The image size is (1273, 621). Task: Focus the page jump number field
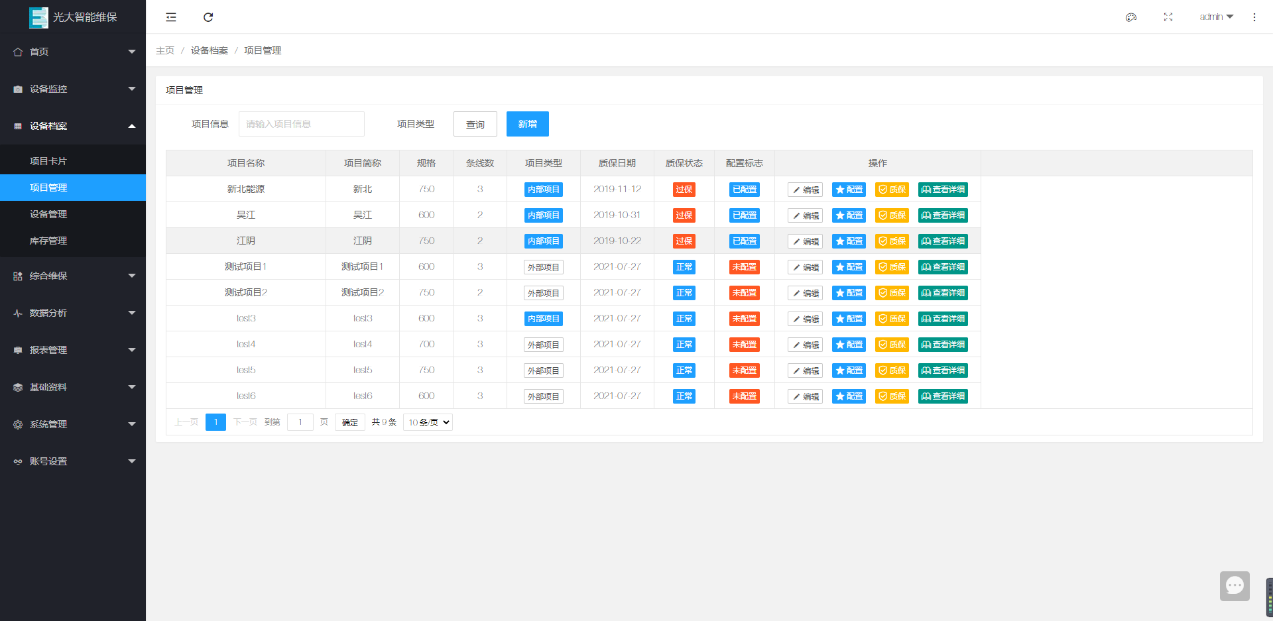pyautogui.click(x=300, y=422)
